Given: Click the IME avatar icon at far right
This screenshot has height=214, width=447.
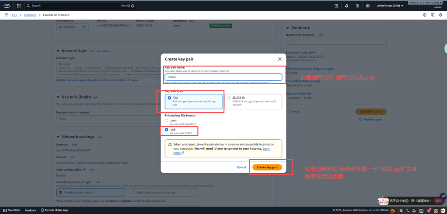Looking at the screenshot, I should point(443,211).
